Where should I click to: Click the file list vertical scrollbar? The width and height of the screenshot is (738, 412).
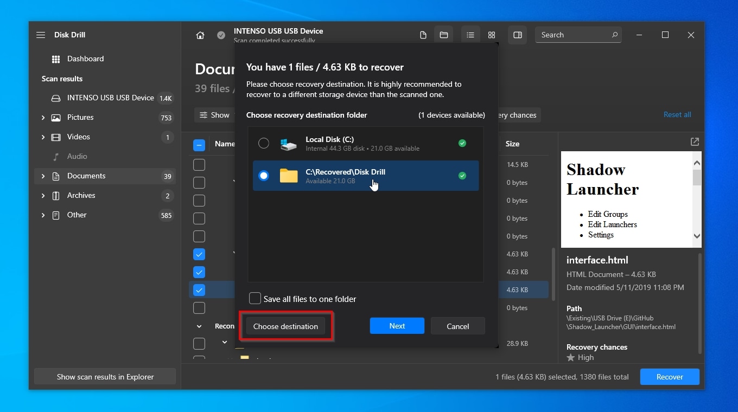pyautogui.click(x=553, y=274)
